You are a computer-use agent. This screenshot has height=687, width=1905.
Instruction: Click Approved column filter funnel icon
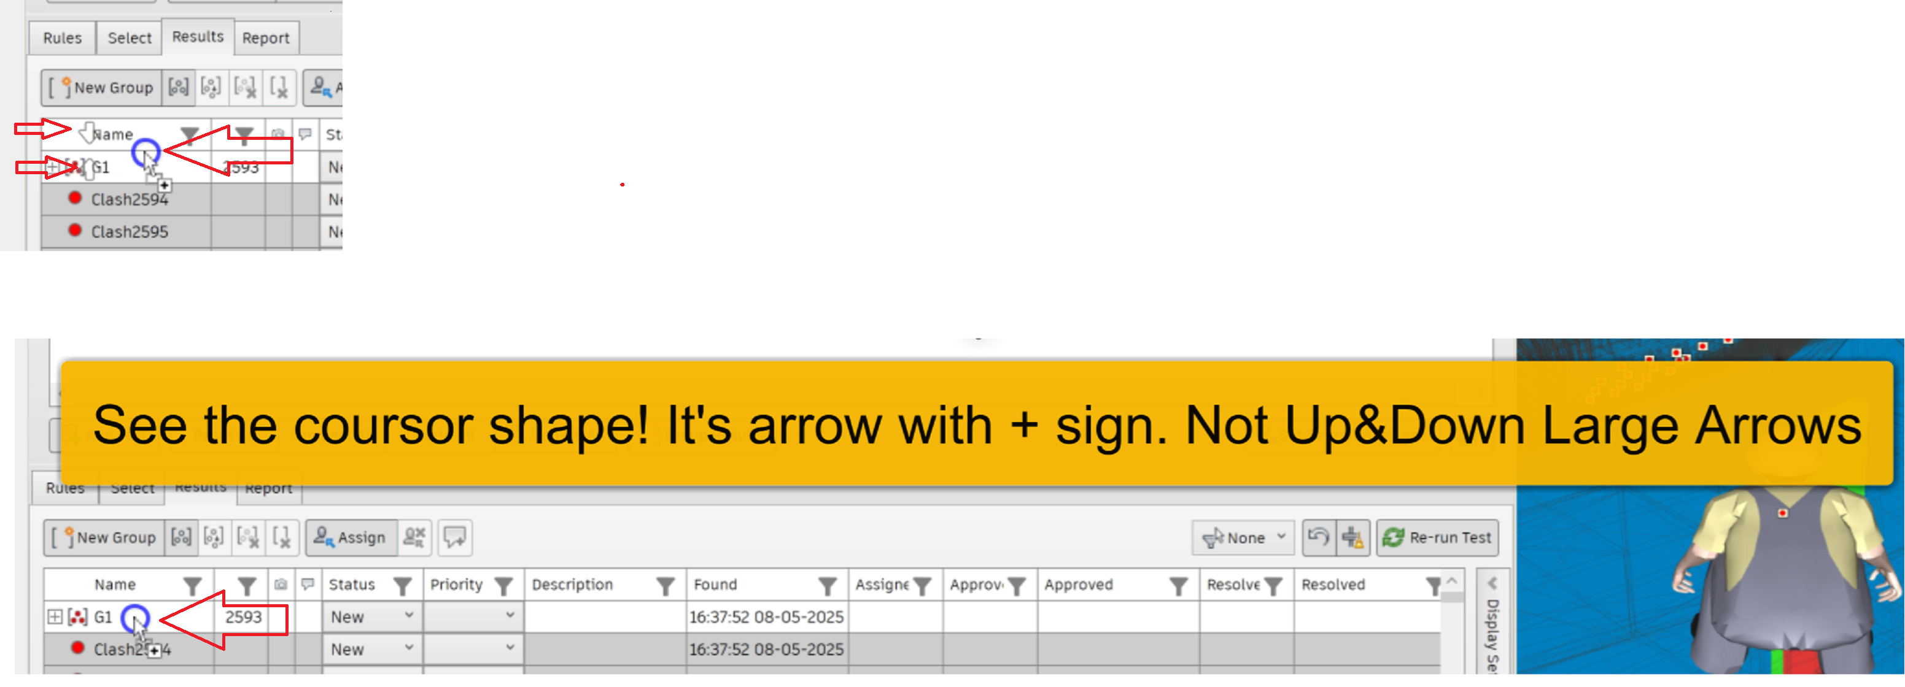click(x=1178, y=586)
